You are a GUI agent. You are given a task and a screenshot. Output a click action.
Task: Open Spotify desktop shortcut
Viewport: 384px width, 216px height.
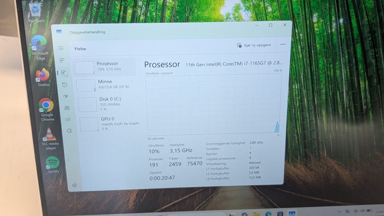53,164
